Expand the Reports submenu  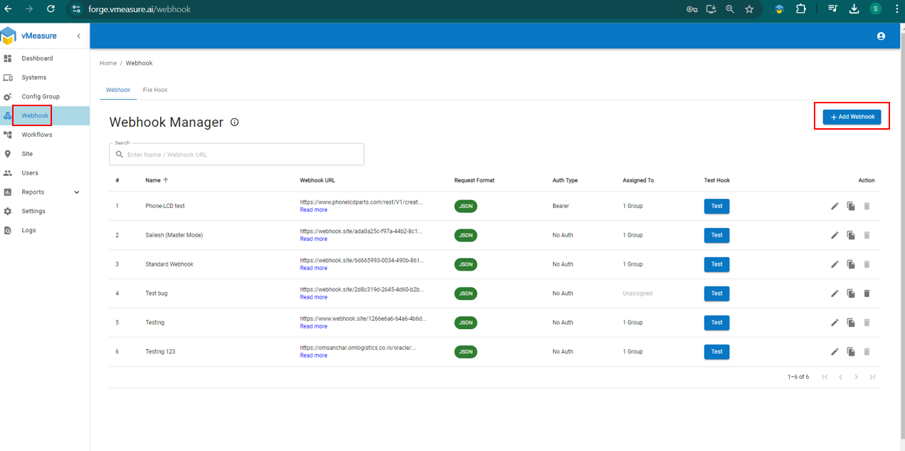(76, 192)
